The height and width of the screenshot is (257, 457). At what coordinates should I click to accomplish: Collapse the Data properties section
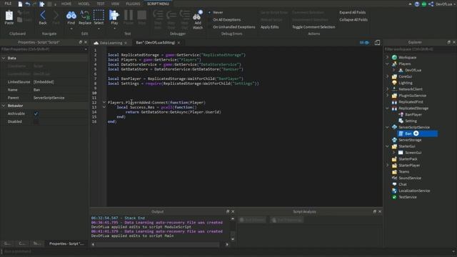coord(4,58)
